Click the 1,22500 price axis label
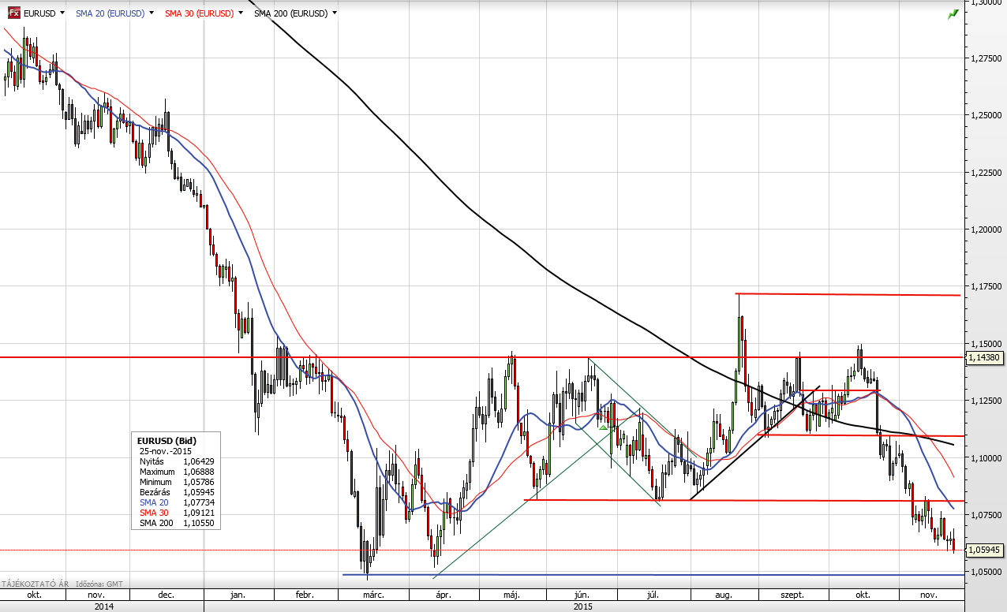Screen dimensions: 1007x612 click(x=986, y=172)
